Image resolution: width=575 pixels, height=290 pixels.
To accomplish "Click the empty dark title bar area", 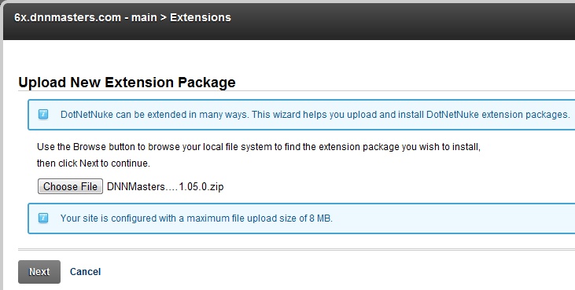I will pyautogui.click(x=404, y=20).
